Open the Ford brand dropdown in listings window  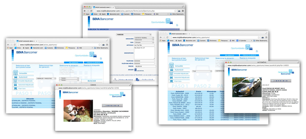[x=202, y=71]
